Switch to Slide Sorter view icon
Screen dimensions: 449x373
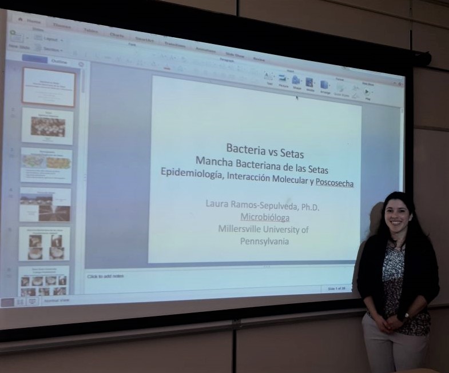(x=20, y=302)
